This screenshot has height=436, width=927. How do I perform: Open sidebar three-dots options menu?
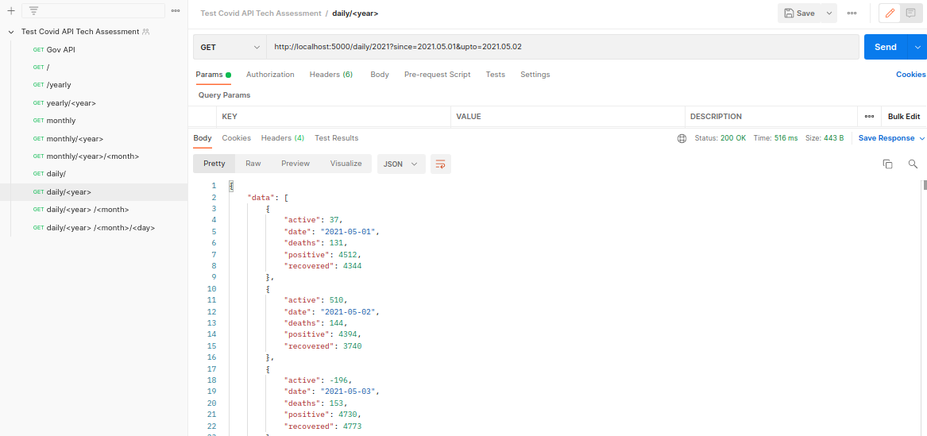click(x=176, y=10)
